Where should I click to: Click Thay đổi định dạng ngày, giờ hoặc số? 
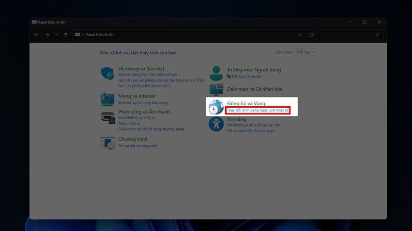click(x=258, y=110)
